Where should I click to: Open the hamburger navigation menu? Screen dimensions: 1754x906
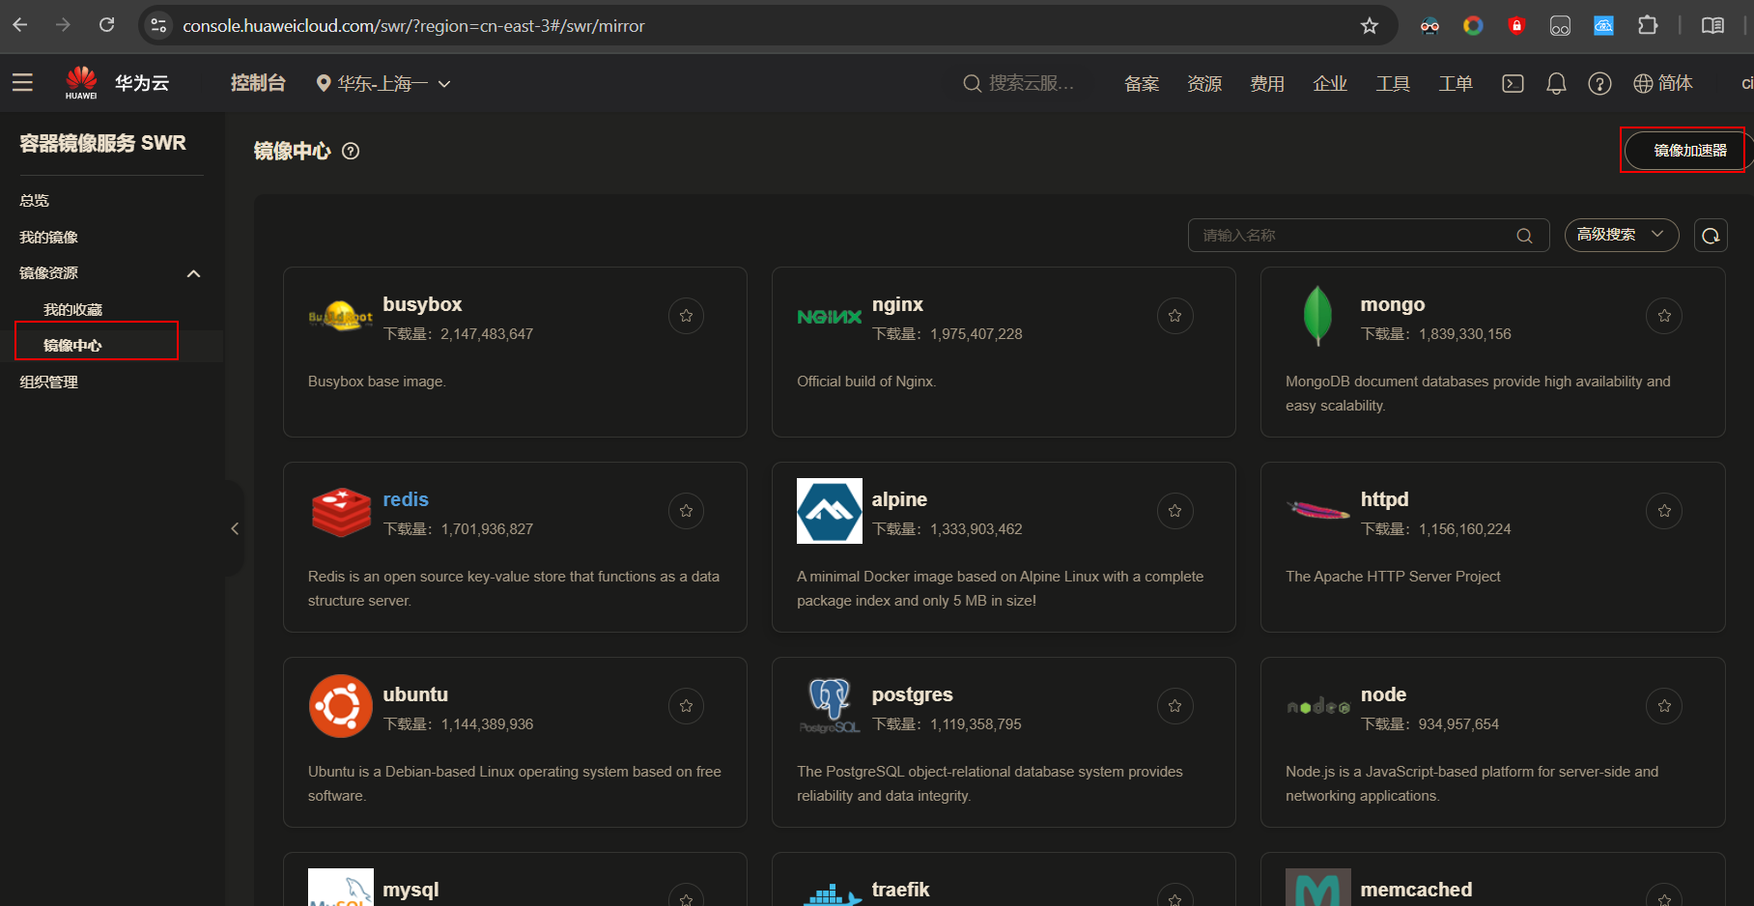[22, 83]
